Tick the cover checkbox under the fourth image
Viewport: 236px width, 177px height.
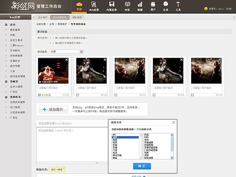pos(154,95)
